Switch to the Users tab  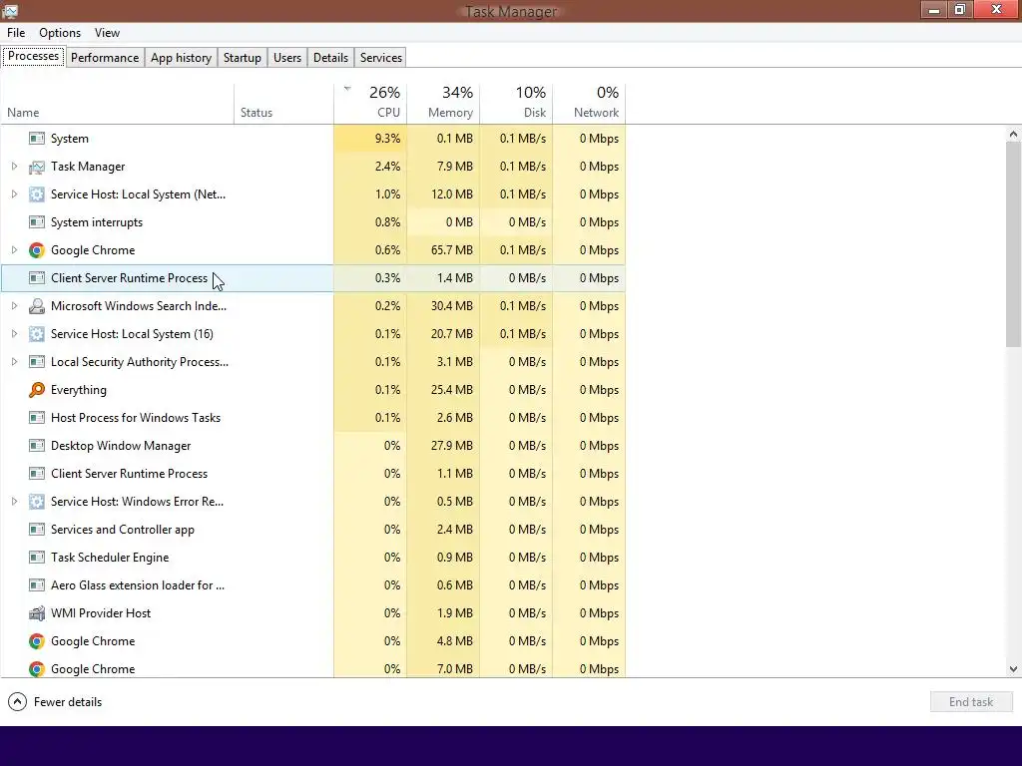(287, 57)
